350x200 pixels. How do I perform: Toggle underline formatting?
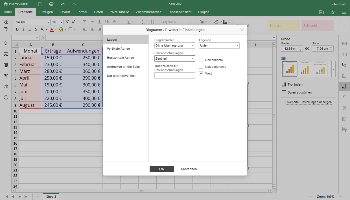(x=30, y=29)
